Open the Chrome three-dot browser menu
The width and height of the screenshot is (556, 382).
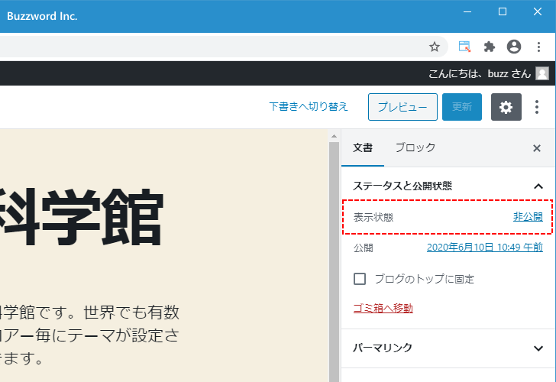(x=538, y=47)
